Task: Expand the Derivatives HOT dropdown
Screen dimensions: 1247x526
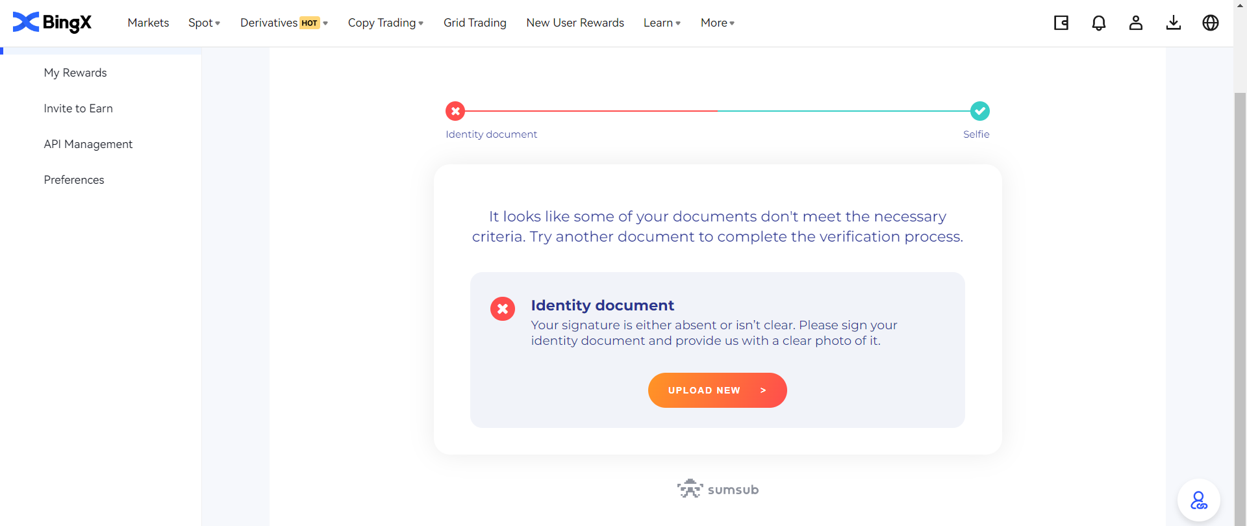Action: click(x=284, y=23)
